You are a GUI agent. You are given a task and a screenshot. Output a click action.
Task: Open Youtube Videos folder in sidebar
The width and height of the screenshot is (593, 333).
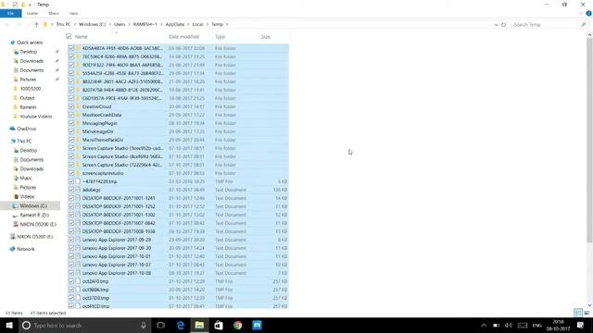pos(35,117)
